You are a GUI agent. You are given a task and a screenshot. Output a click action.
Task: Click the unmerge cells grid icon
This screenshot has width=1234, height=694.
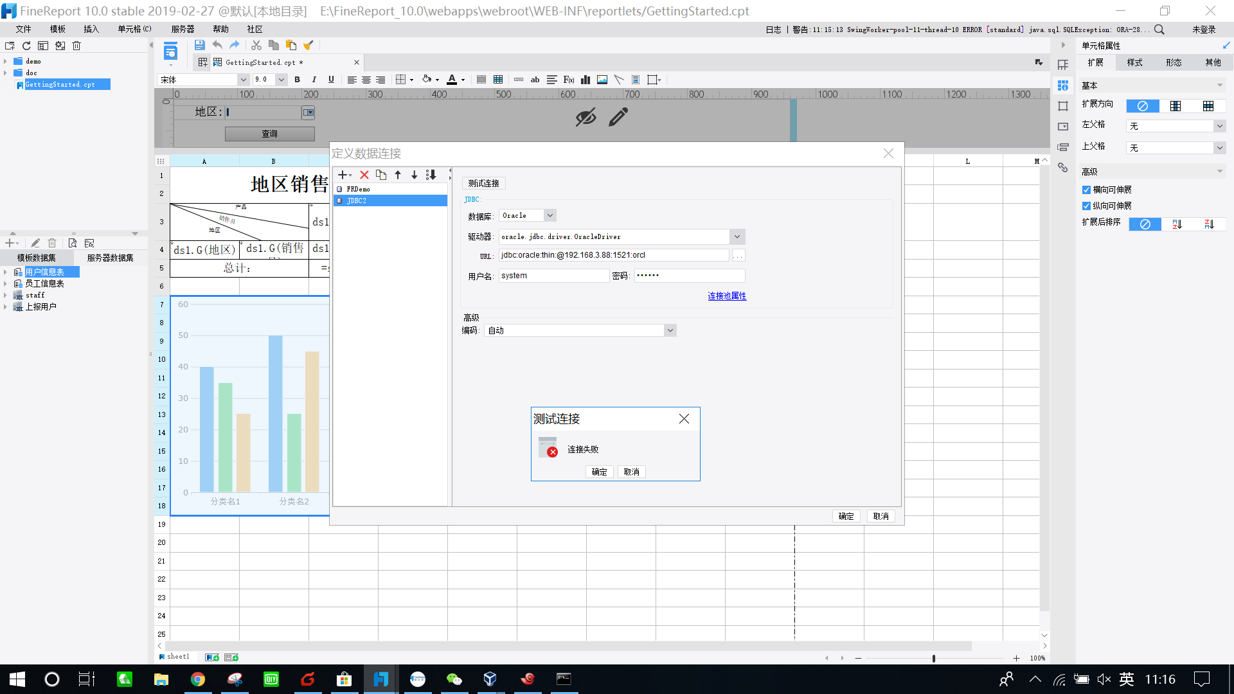[498, 80]
